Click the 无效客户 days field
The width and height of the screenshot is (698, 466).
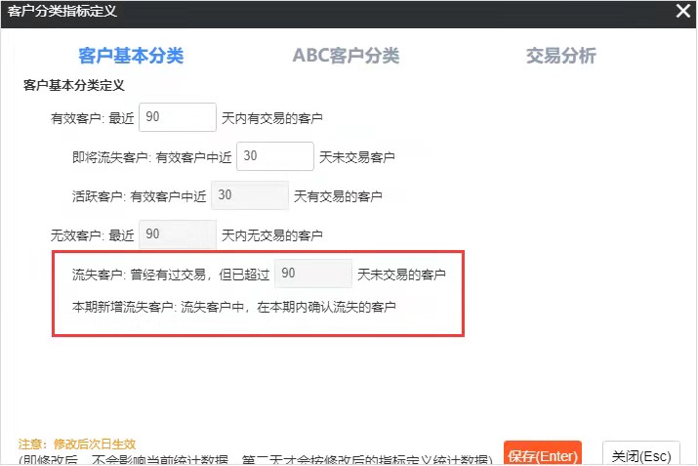coord(178,234)
